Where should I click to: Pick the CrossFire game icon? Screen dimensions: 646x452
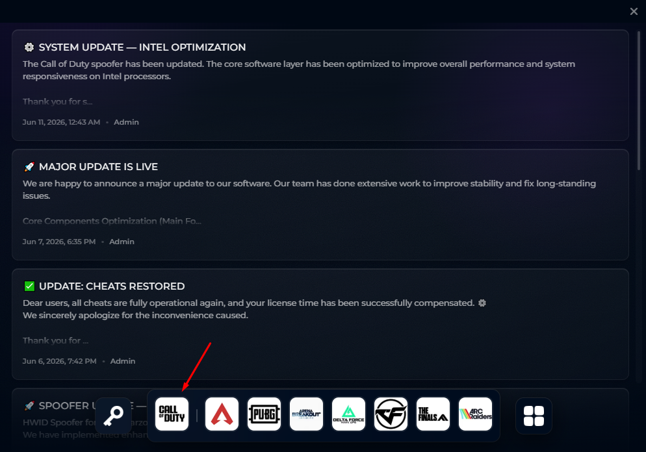pos(391,414)
